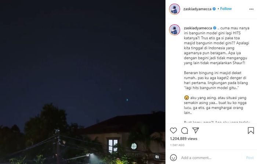
Task: Focus the Add a comment field
Action: coord(212,158)
